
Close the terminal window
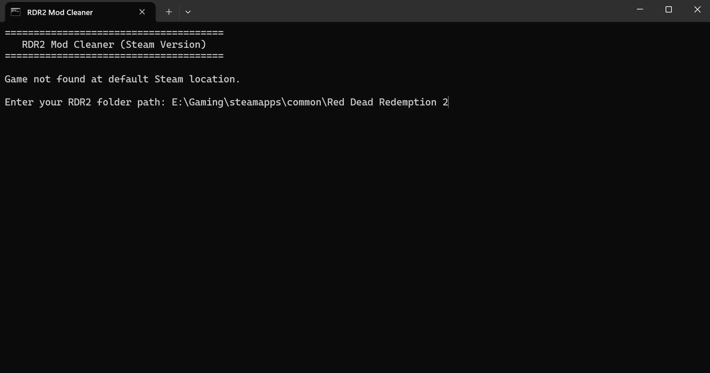[697, 10]
